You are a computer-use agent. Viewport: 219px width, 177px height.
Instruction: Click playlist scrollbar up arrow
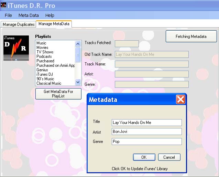(x=78, y=44)
